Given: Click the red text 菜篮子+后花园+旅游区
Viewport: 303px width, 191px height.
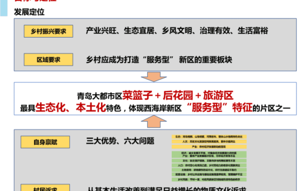Looking at the screenshot, I should [x=178, y=95].
